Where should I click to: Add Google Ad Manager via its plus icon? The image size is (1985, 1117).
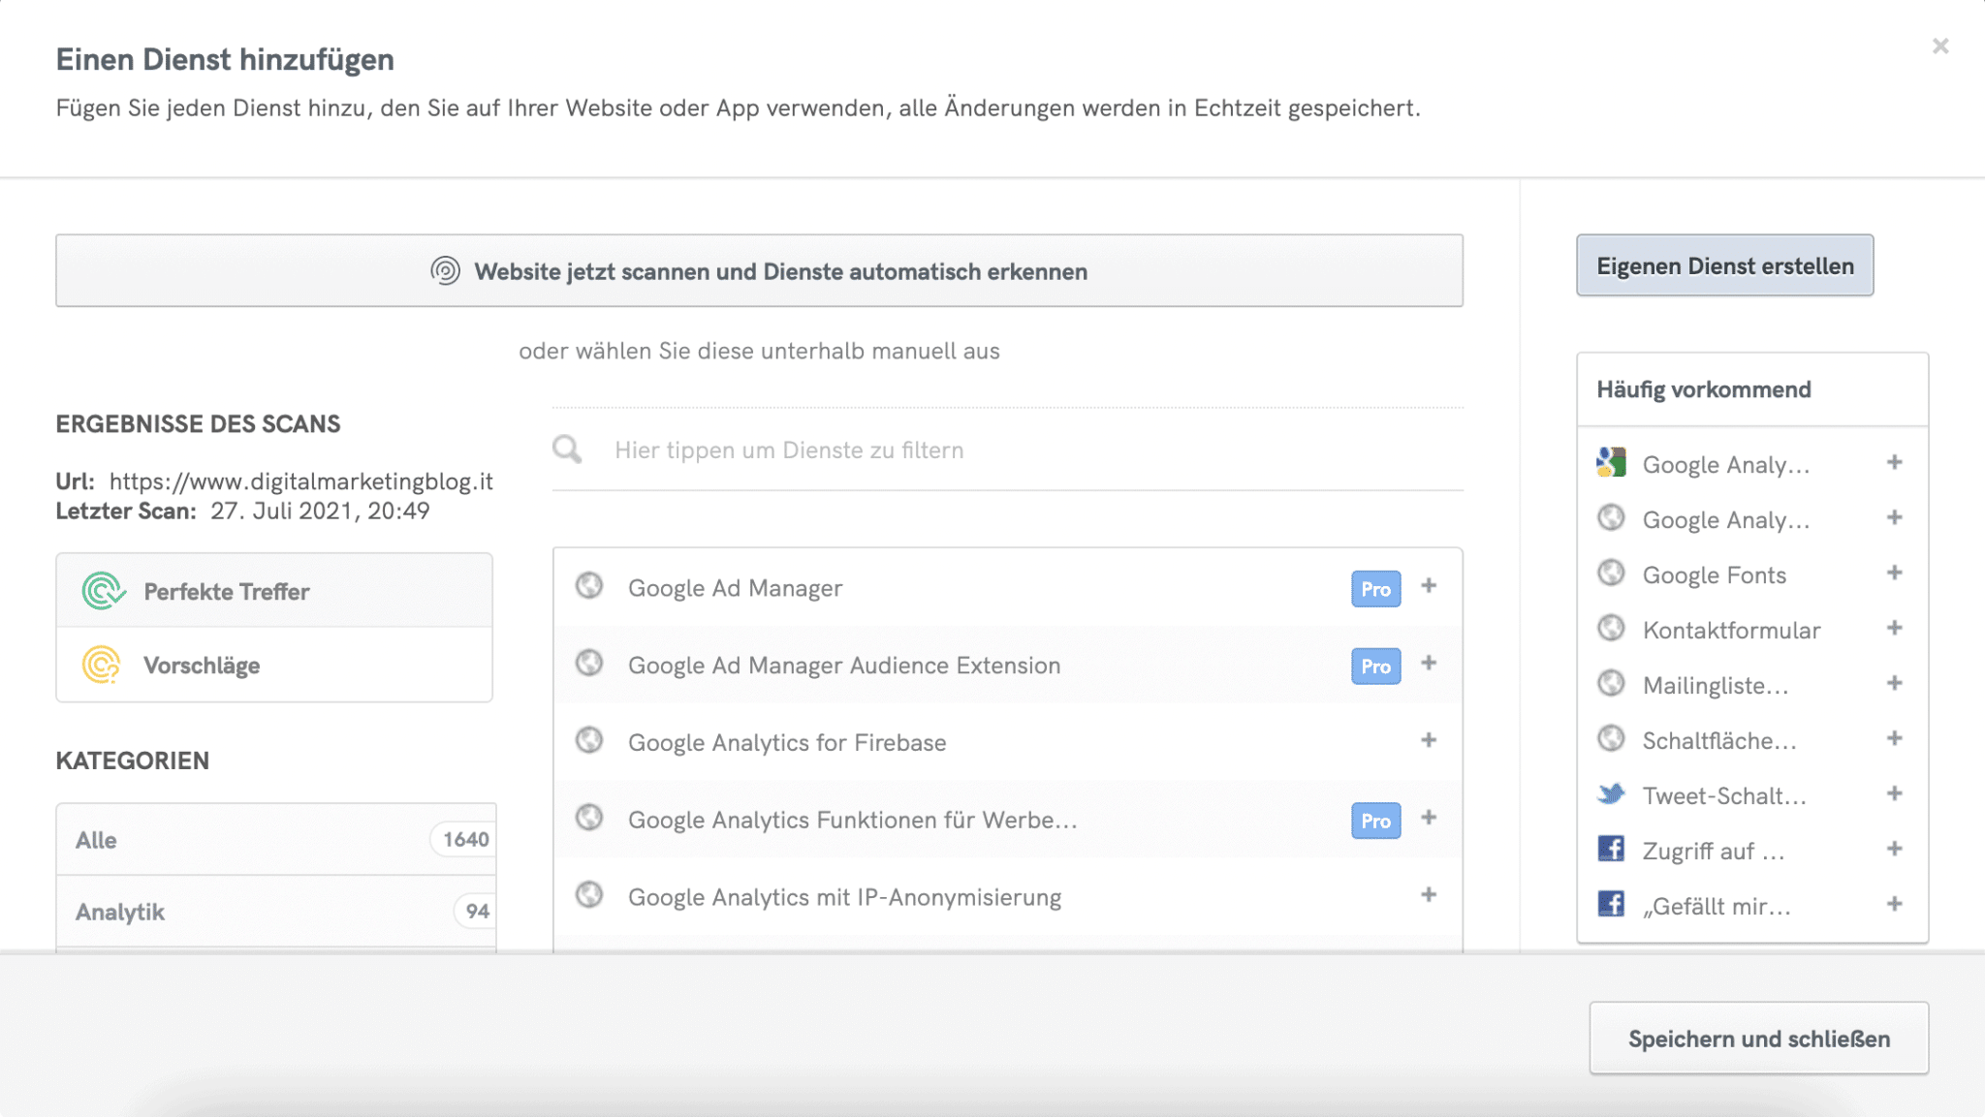[1429, 585]
